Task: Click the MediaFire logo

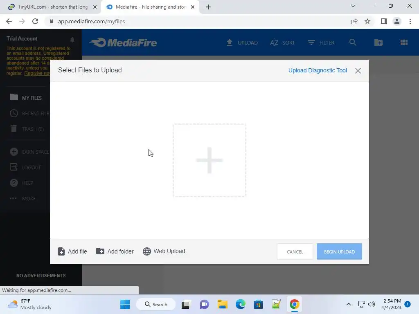Action: pyautogui.click(x=123, y=43)
